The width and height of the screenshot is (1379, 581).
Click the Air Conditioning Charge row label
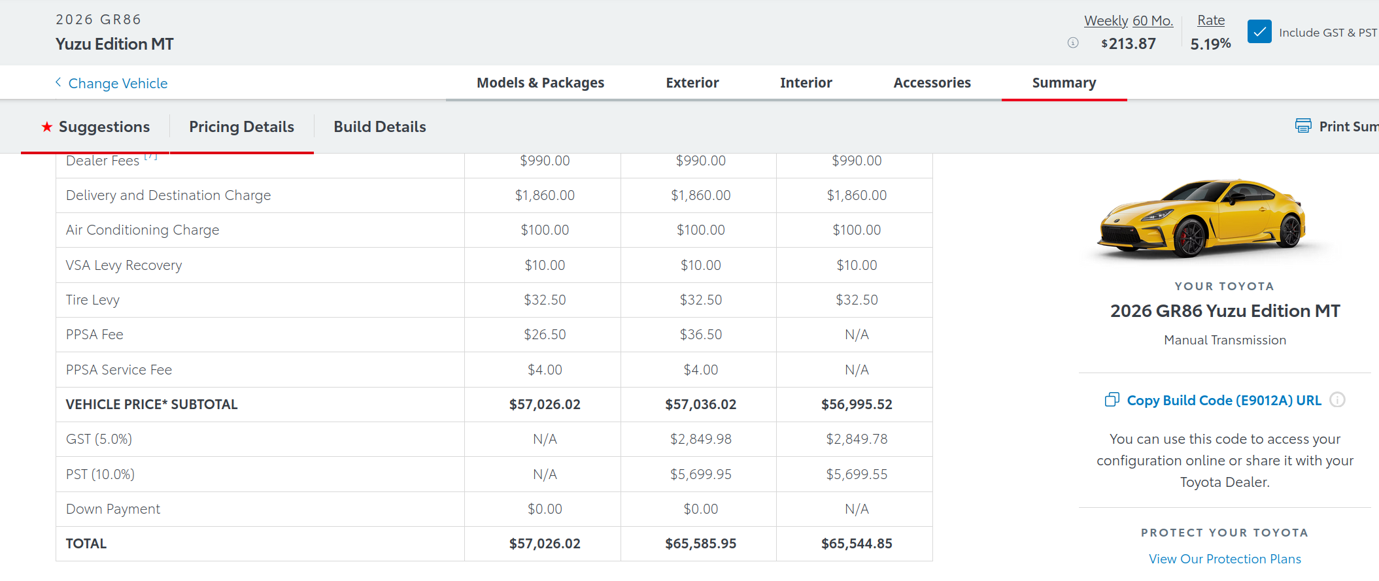143,230
